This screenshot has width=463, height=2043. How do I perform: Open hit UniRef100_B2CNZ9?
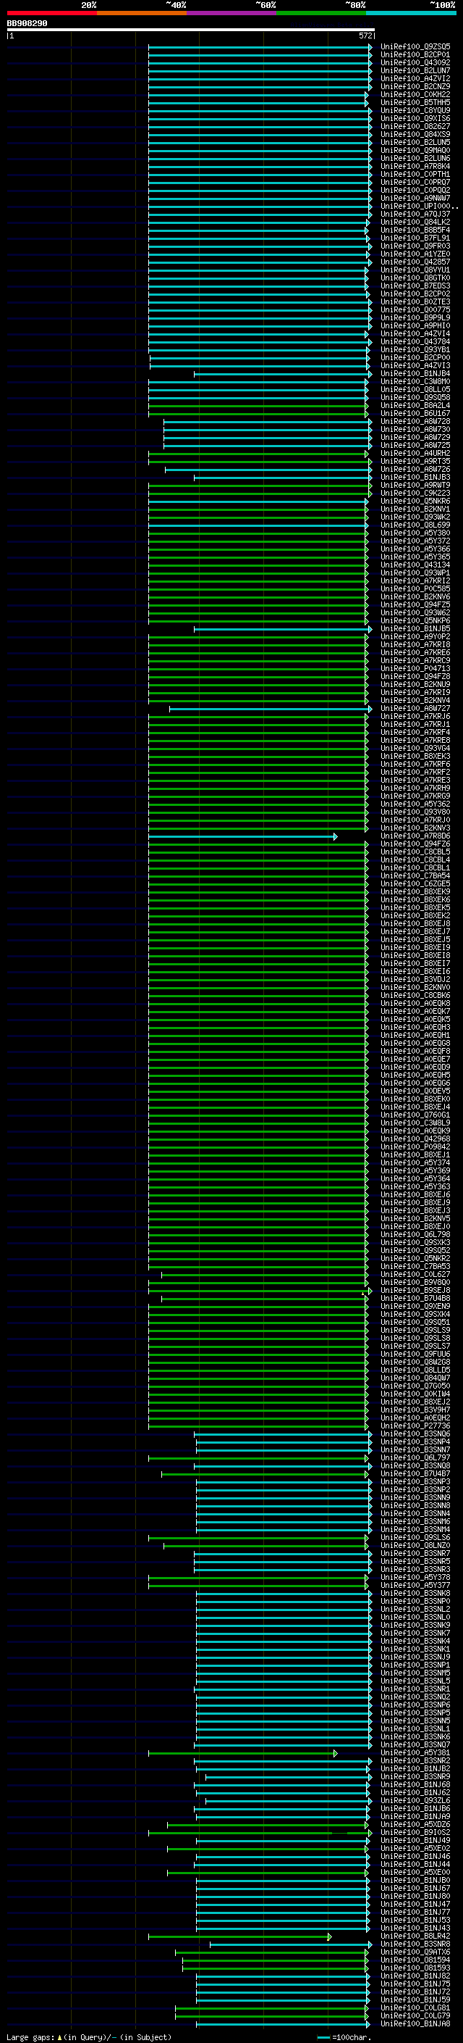click(415, 86)
